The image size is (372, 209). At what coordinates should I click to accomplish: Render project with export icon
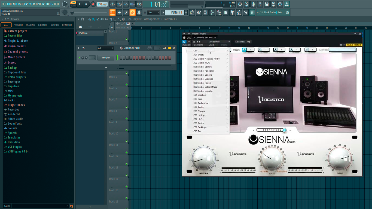coord(273,4)
